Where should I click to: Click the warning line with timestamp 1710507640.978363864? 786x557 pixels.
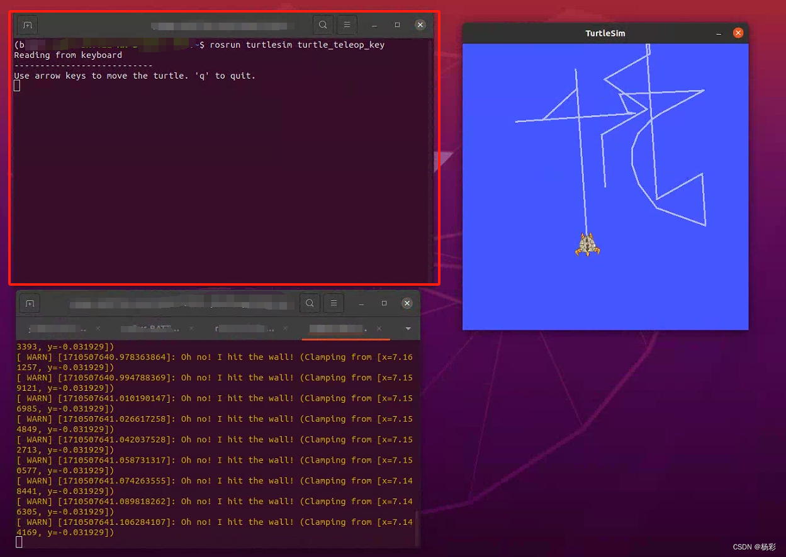click(214, 363)
